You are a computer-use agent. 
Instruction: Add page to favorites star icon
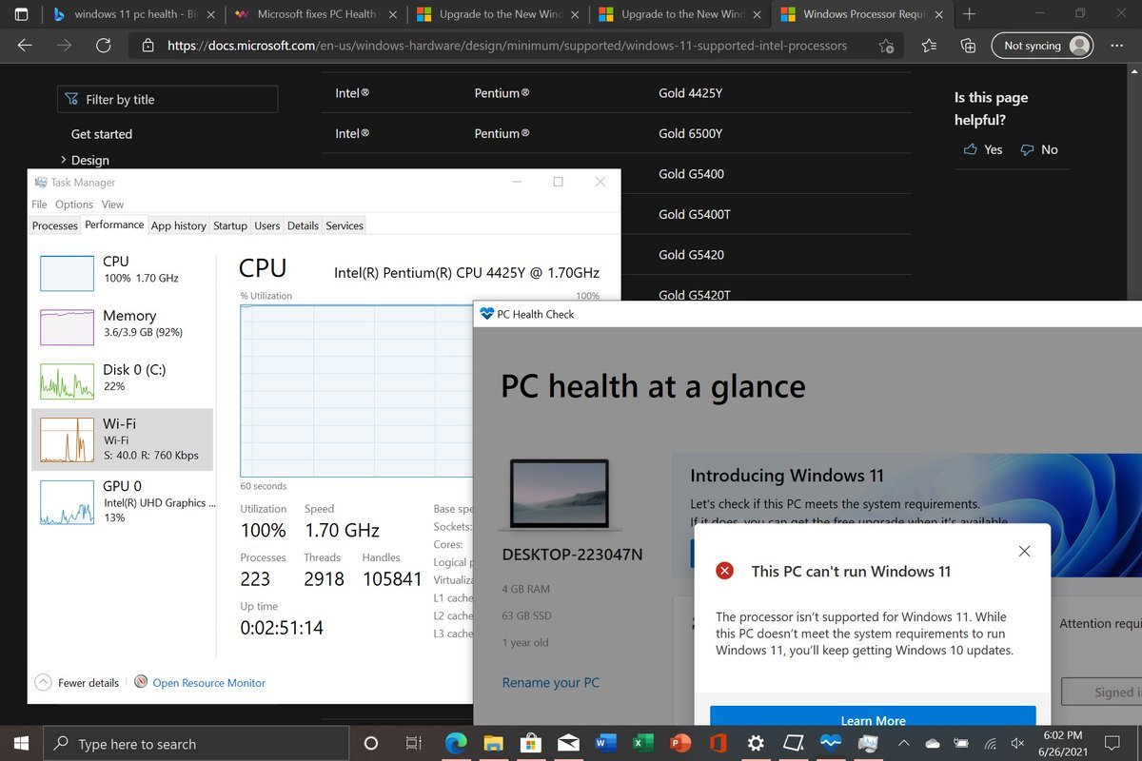coord(886,46)
